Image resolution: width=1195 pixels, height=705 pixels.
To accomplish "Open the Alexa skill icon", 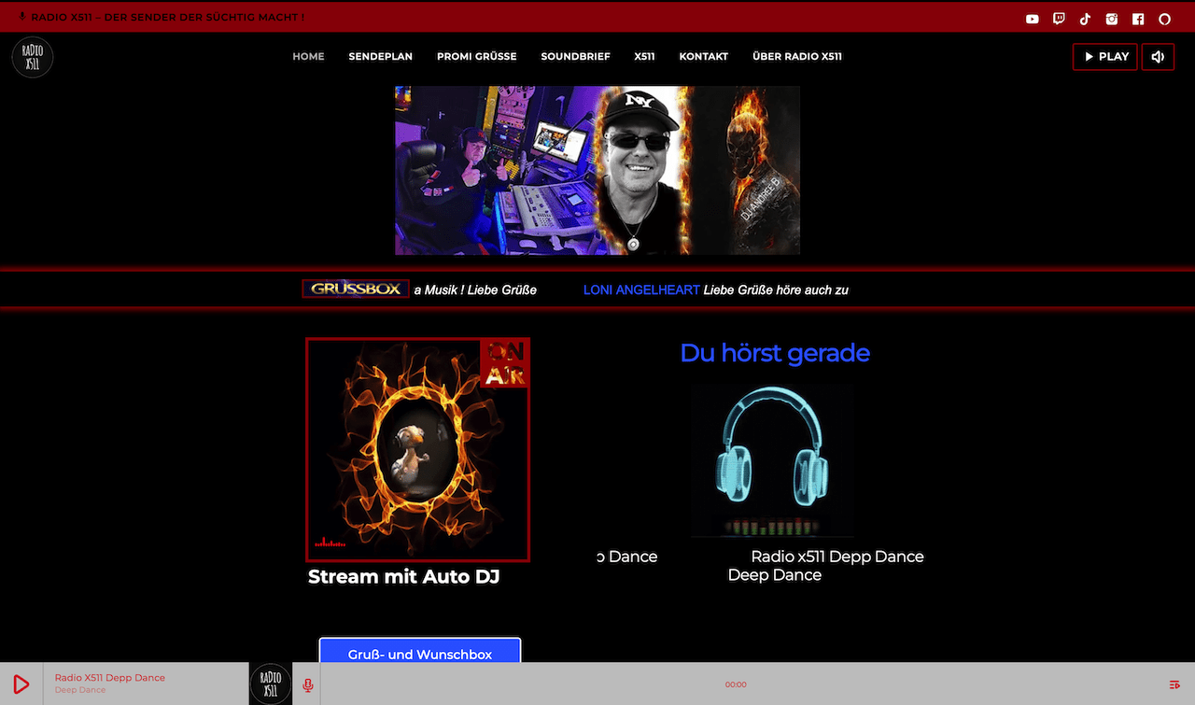I will pyautogui.click(x=1165, y=19).
